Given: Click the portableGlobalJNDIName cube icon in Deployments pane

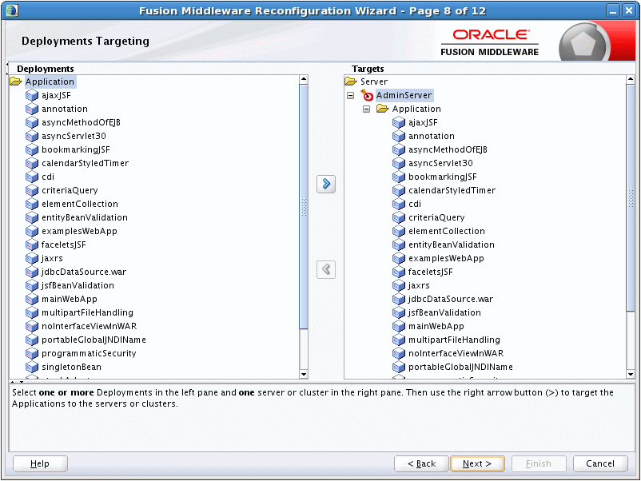Looking at the screenshot, I should coord(32,340).
